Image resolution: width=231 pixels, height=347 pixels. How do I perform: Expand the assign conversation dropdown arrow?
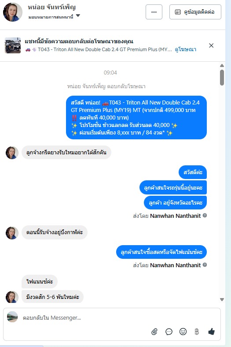78,15
